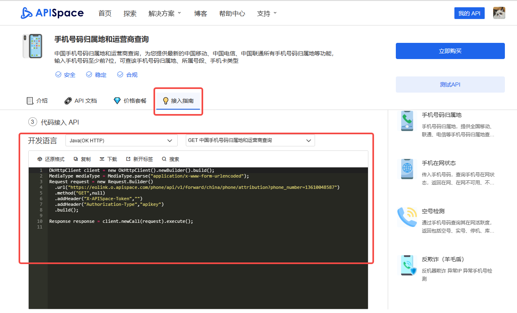Open the 空号检测 related API title
This screenshot has width=517, height=313.
[x=433, y=211]
